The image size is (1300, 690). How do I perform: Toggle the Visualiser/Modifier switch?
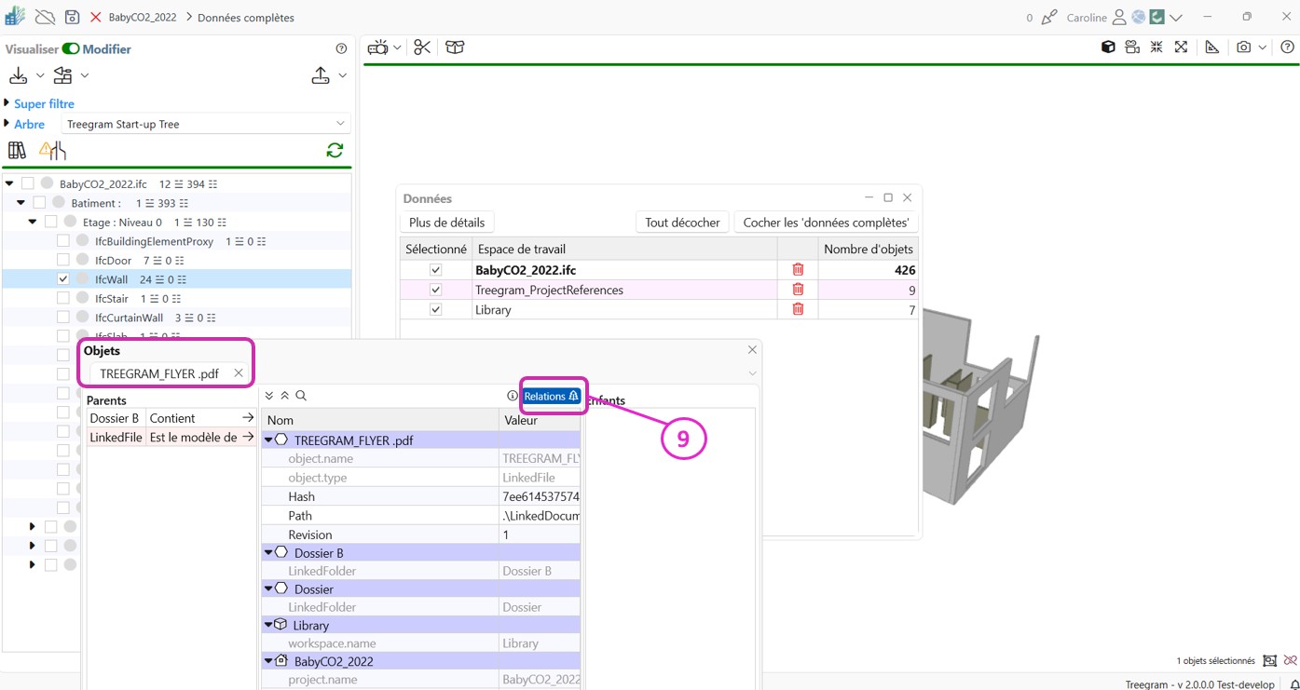(x=71, y=49)
